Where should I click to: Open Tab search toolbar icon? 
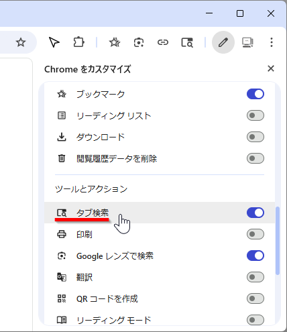coord(187,42)
